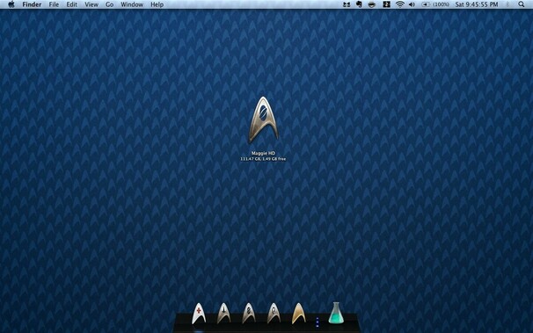Open the sciences insignia dock icon
This screenshot has width=533, height=333.
pos(249,314)
